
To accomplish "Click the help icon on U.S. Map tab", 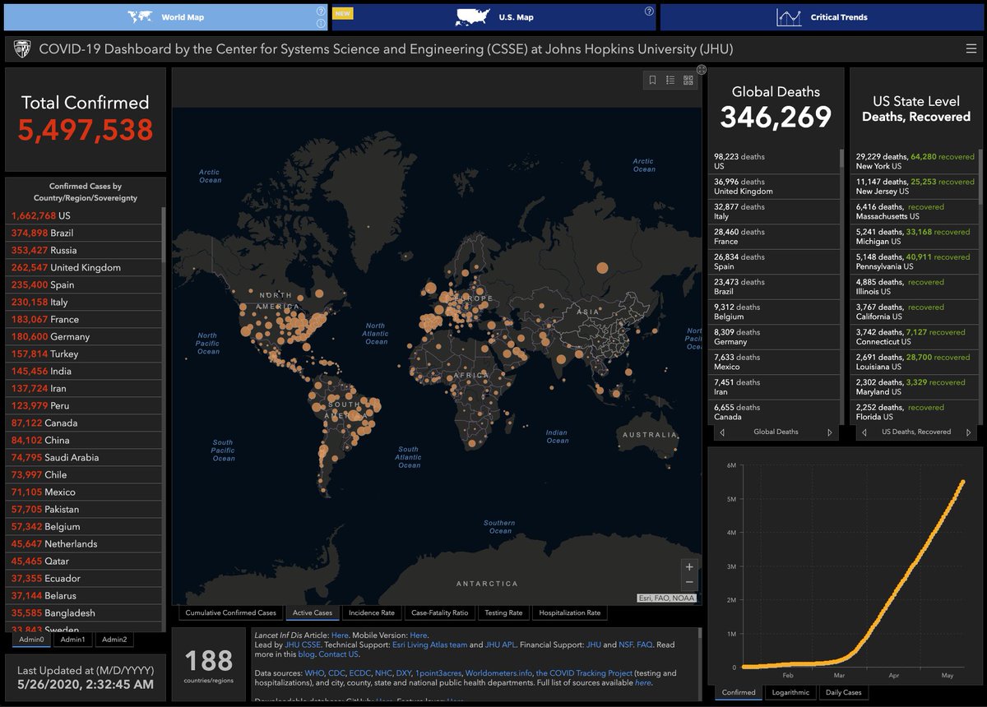I will [x=649, y=12].
